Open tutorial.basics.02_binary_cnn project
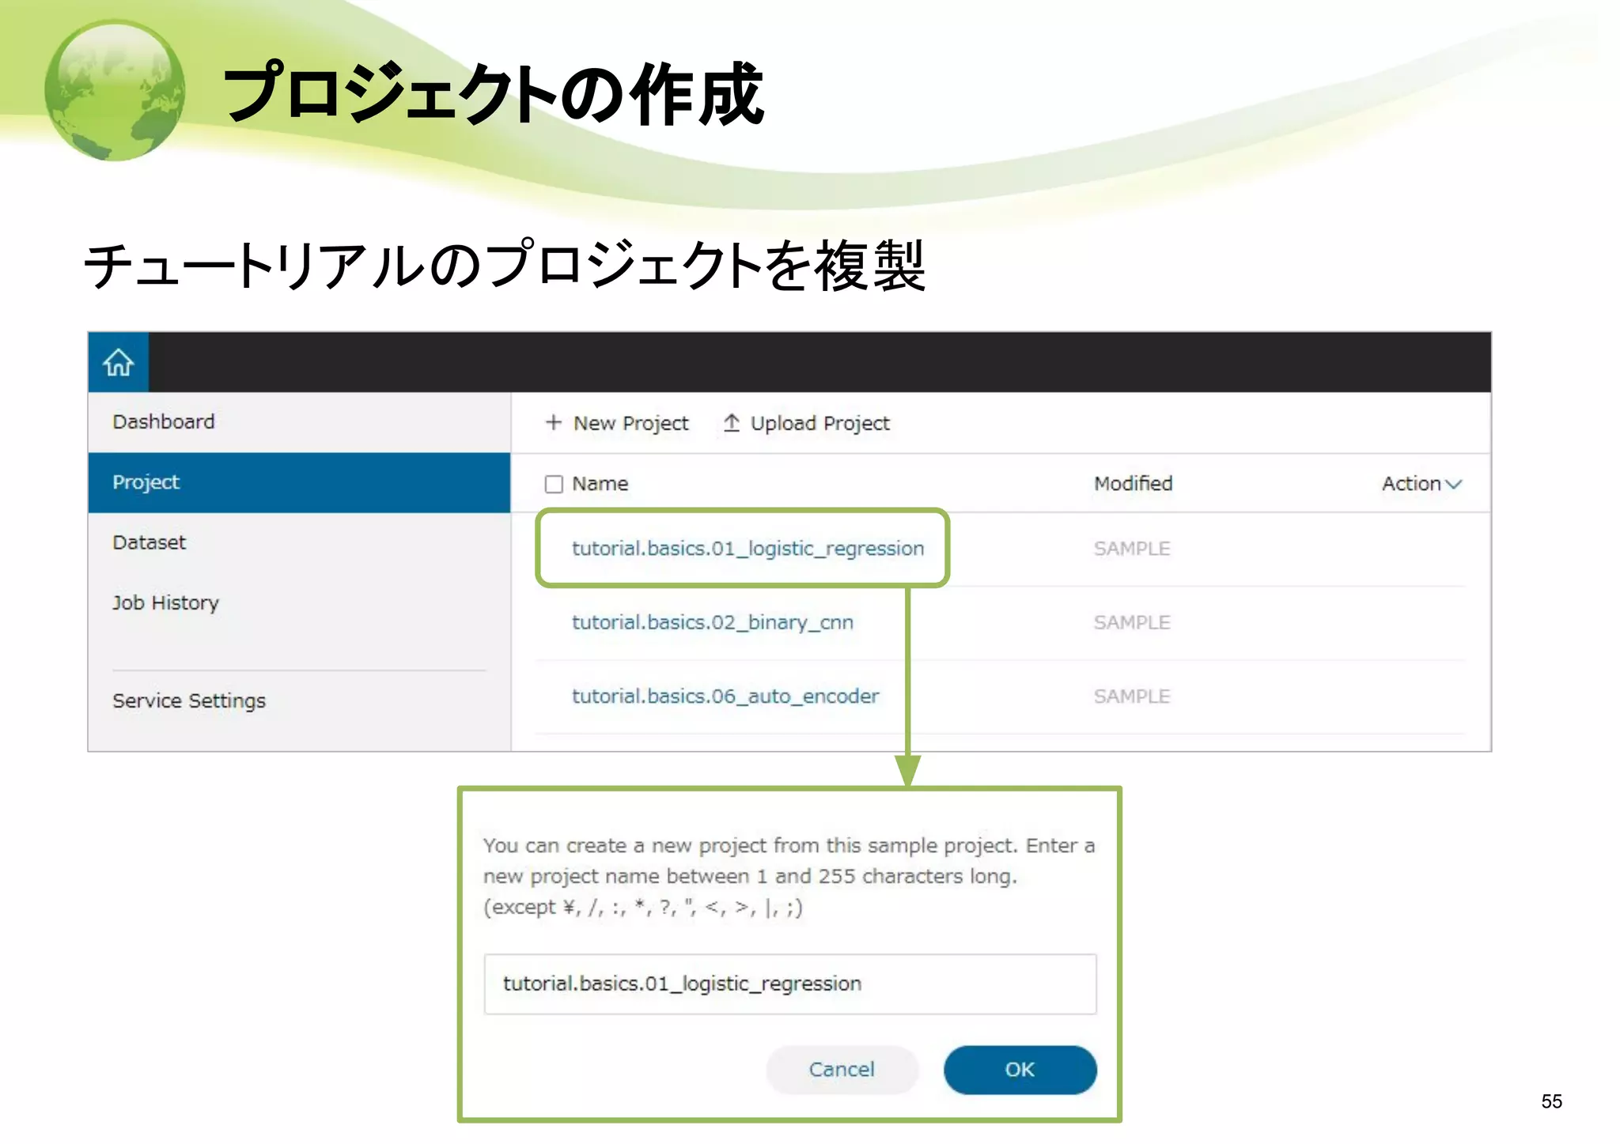This screenshot has width=1620, height=1144. coord(713,622)
